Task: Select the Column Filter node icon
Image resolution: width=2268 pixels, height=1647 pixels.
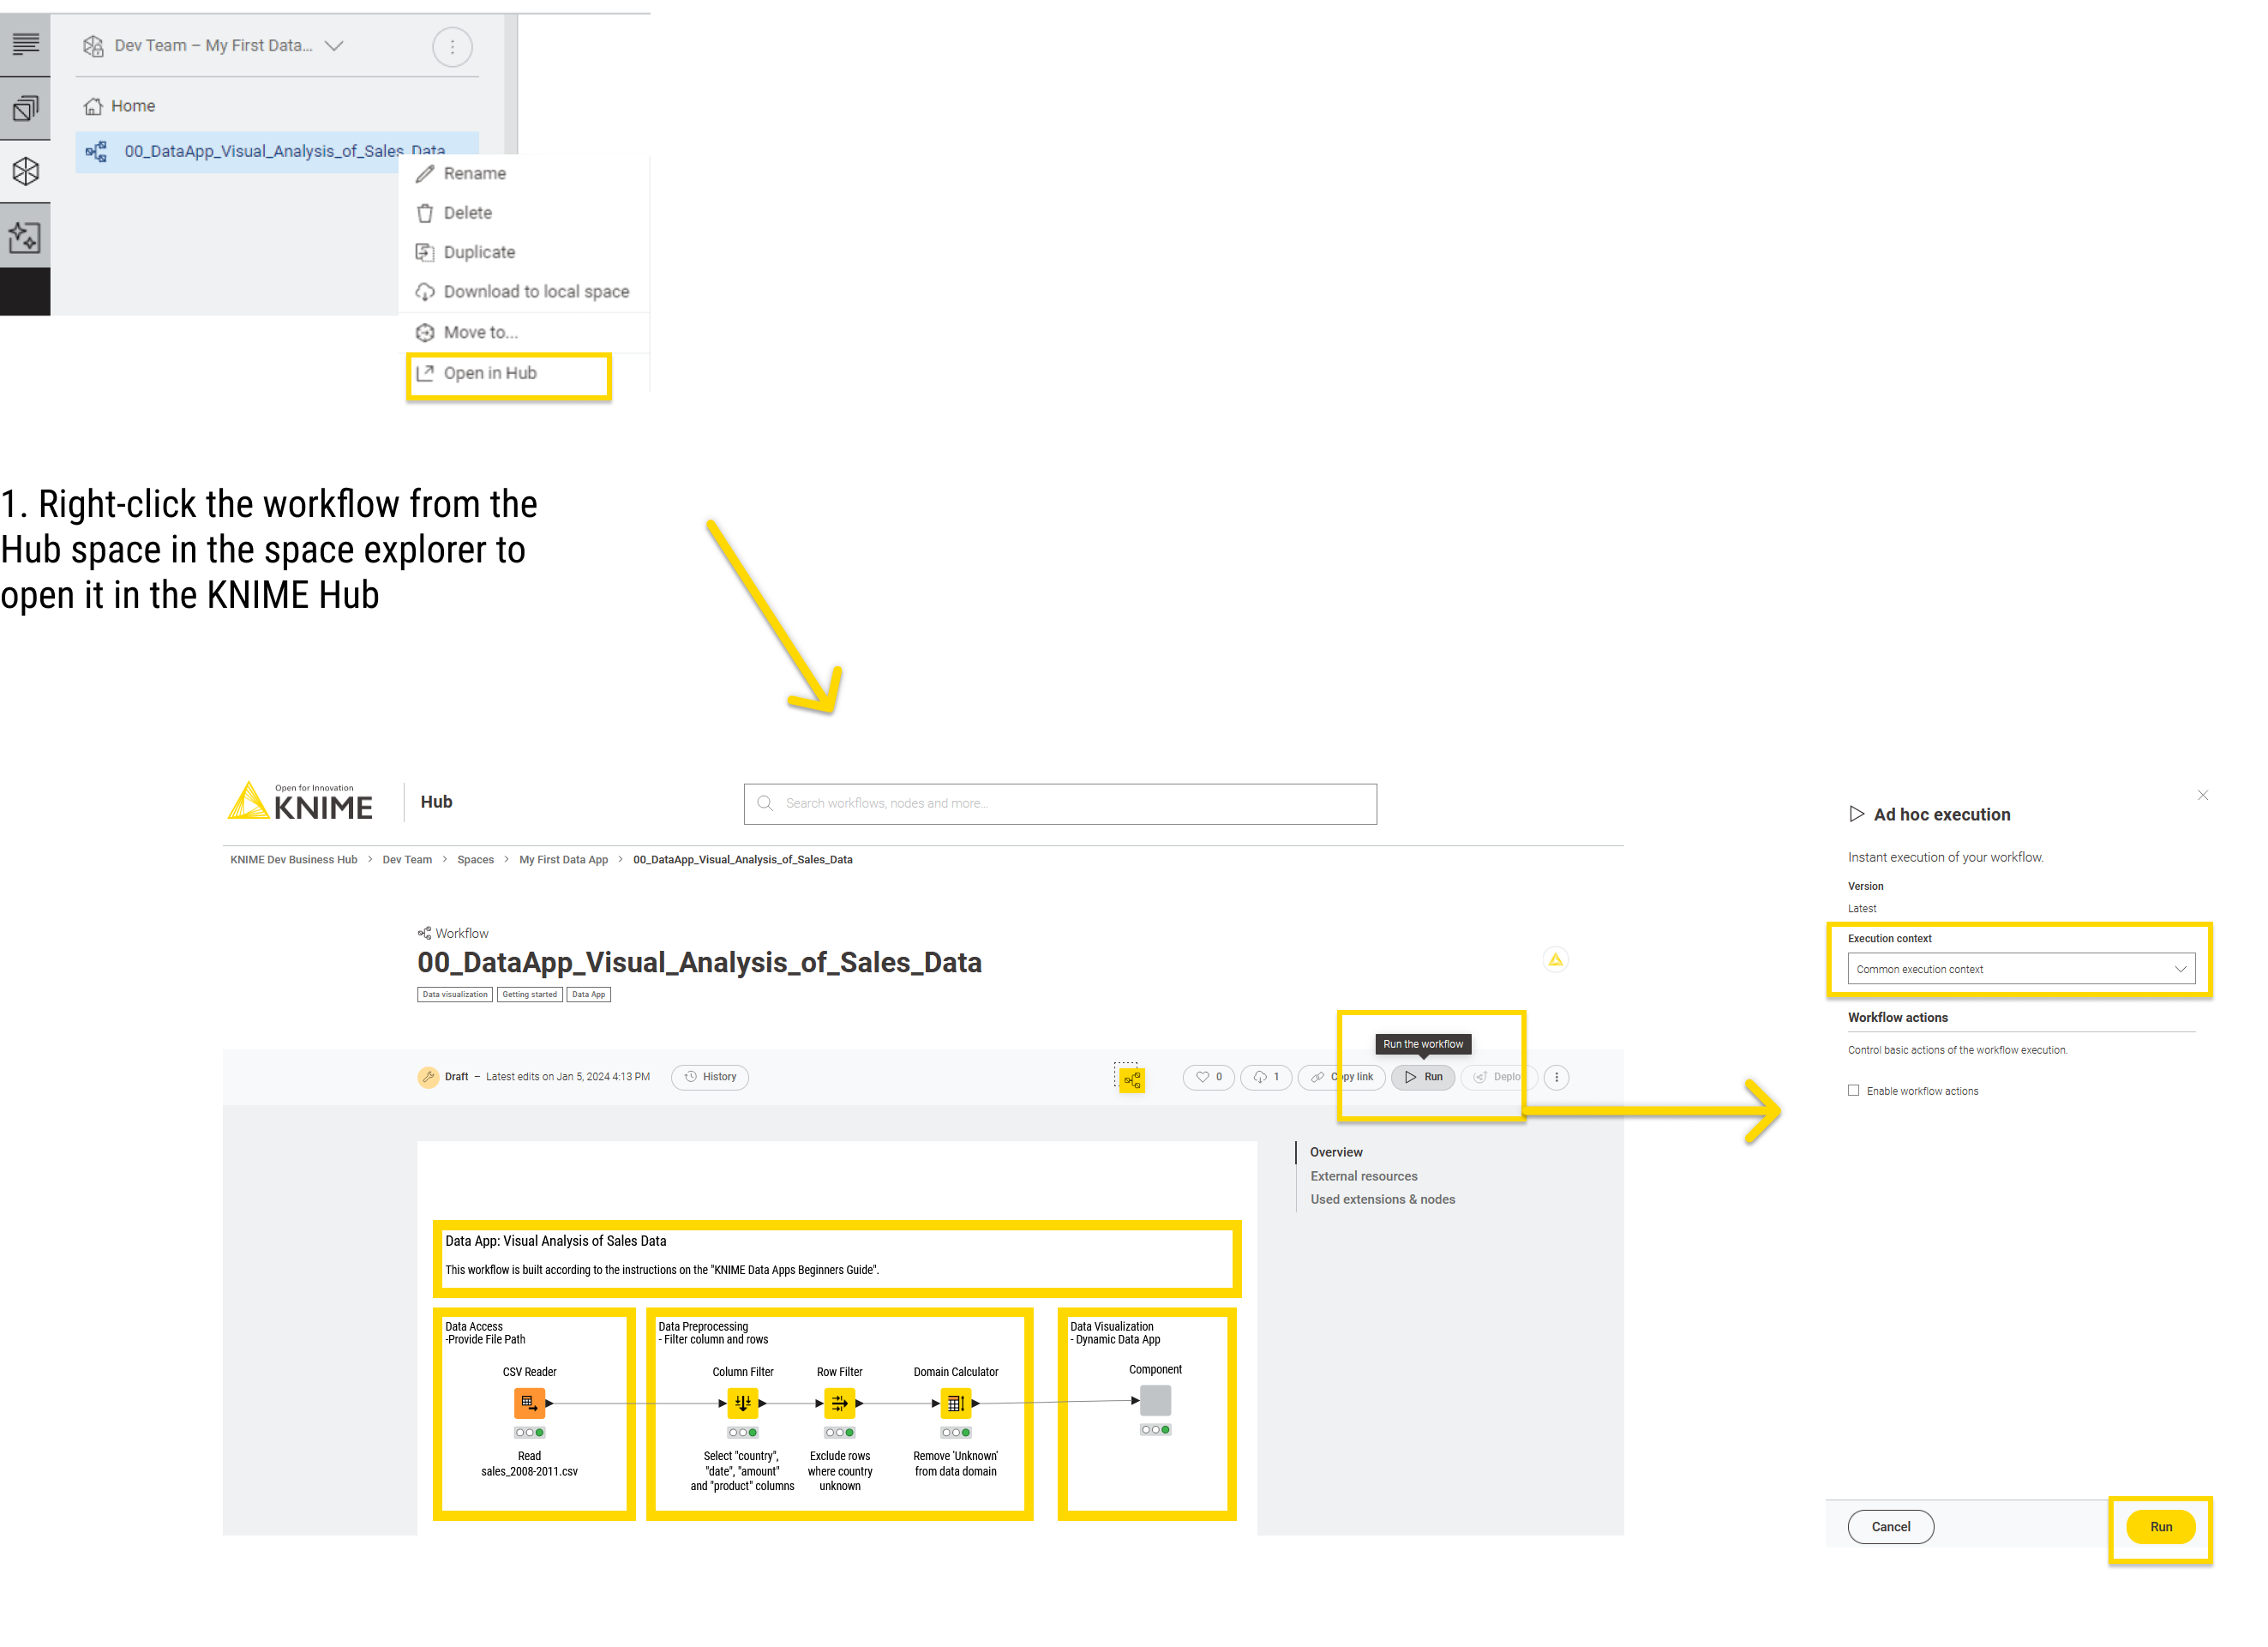Action: [x=742, y=1403]
